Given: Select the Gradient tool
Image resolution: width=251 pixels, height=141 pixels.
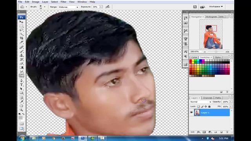Looking at the screenshot, I should pyautogui.click(x=22, y=67).
